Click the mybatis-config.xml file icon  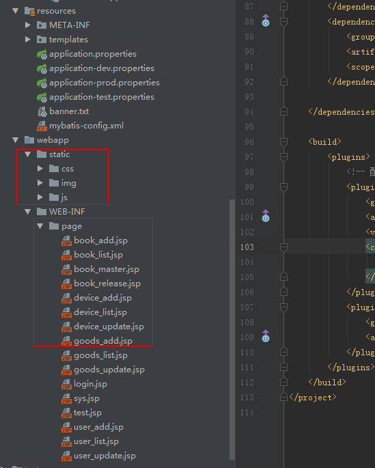pyautogui.click(x=42, y=126)
